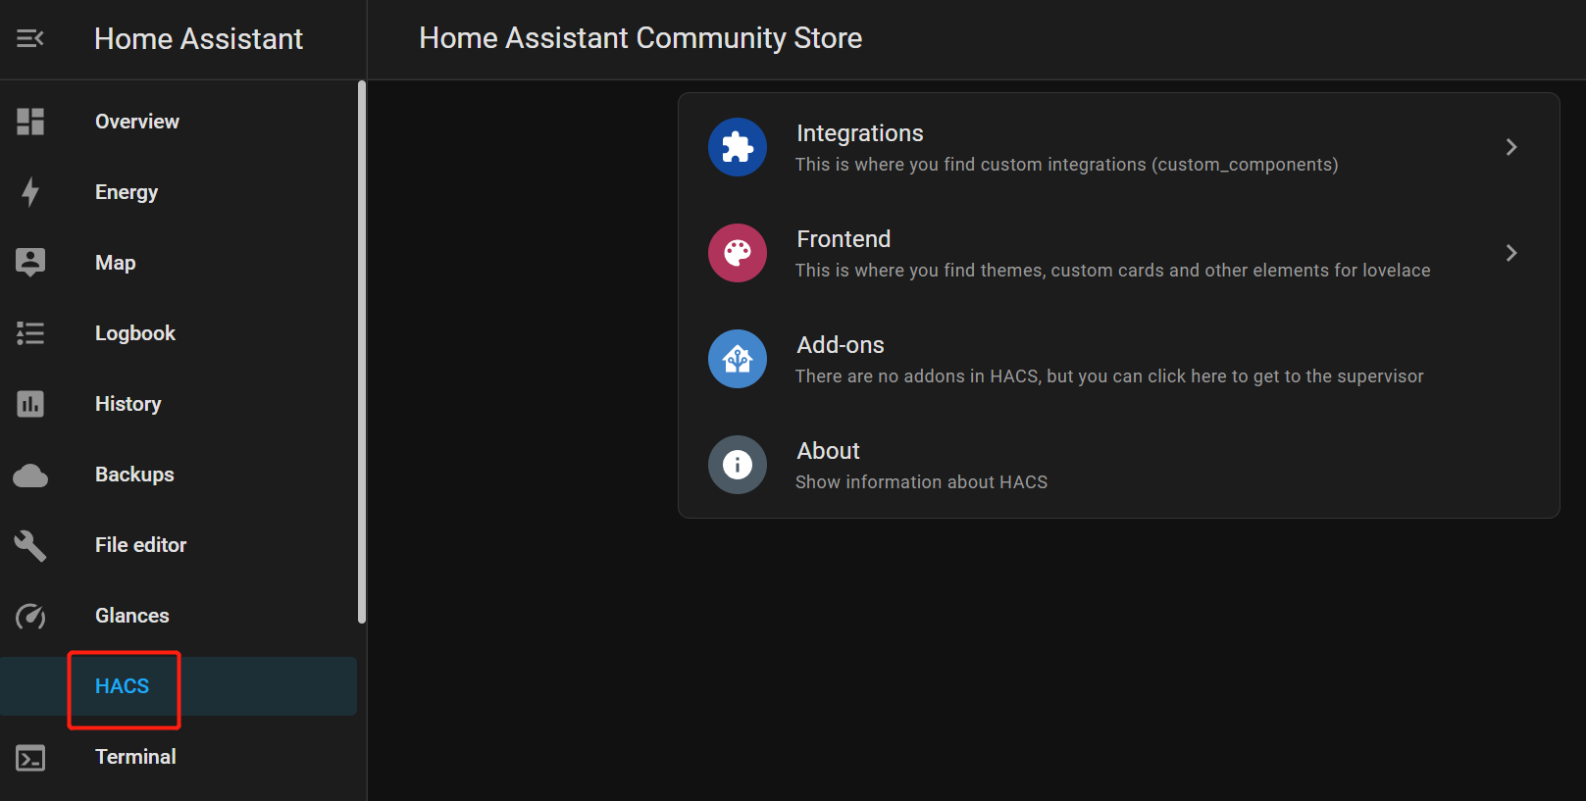
Task: Select the Logbook list icon
Action: (30, 333)
